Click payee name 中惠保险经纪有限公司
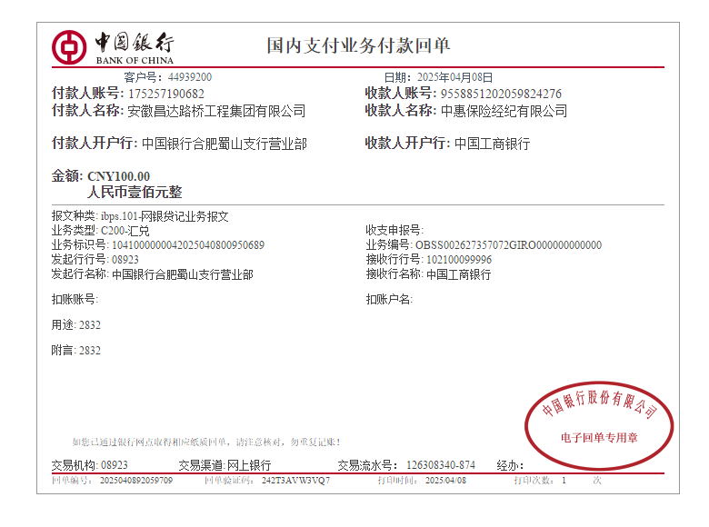This screenshot has height=527, width=709. pos(504,111)
